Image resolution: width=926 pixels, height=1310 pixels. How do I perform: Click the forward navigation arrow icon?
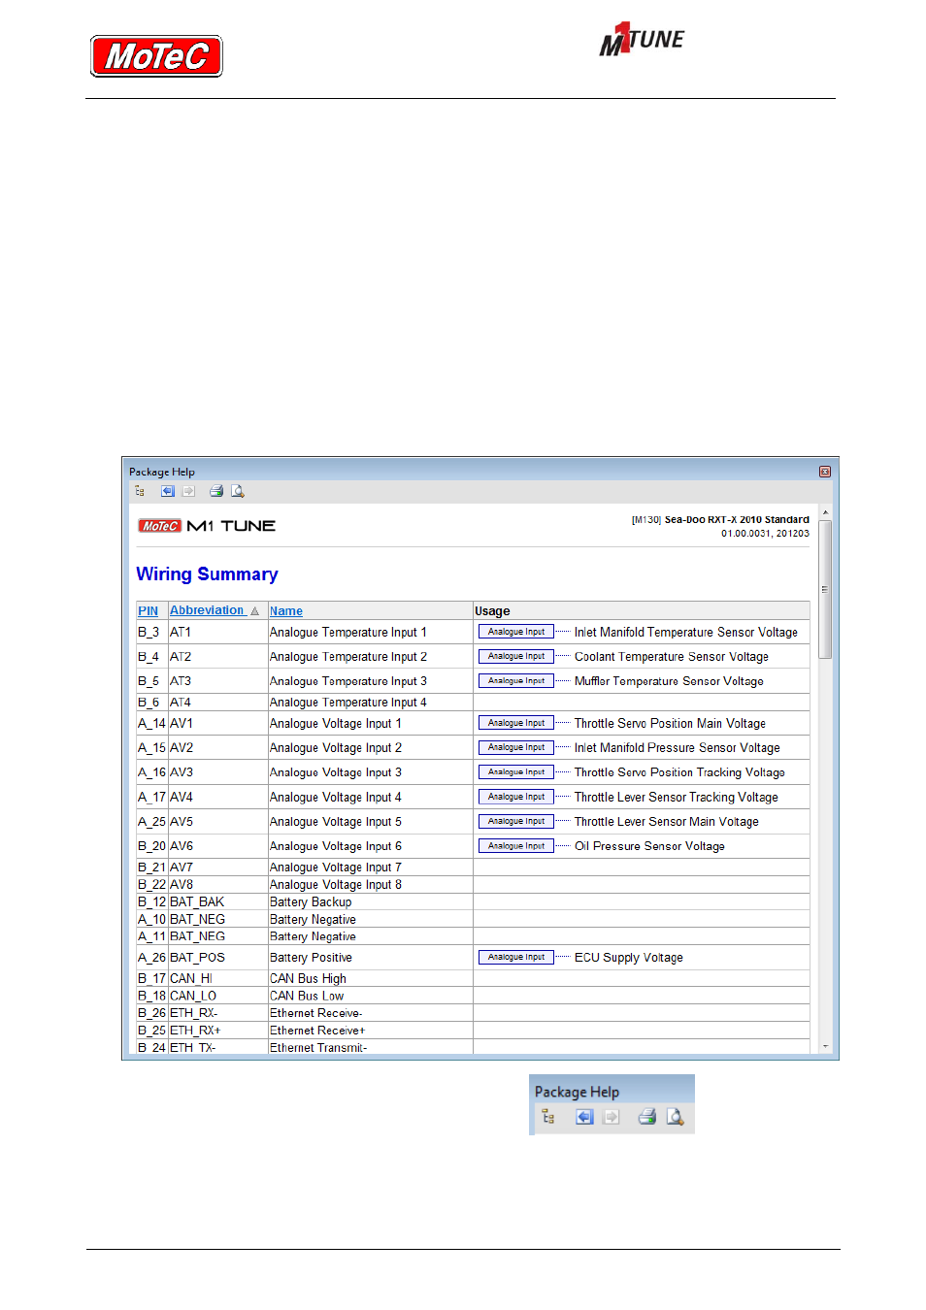188,491
